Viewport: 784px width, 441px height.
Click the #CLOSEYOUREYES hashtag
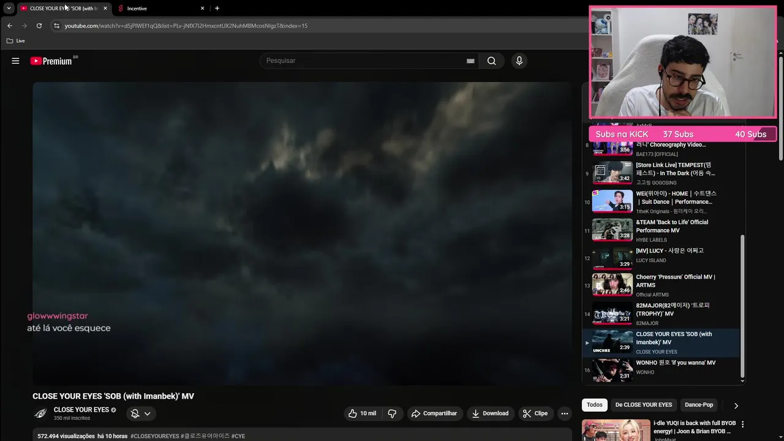tap(155, 436)
